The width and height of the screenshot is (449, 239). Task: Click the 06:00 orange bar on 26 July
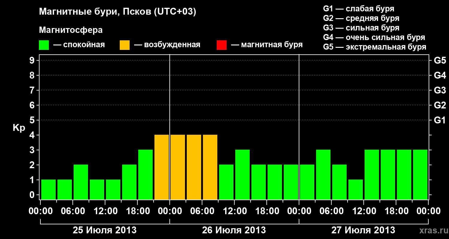tap(210, 167)
